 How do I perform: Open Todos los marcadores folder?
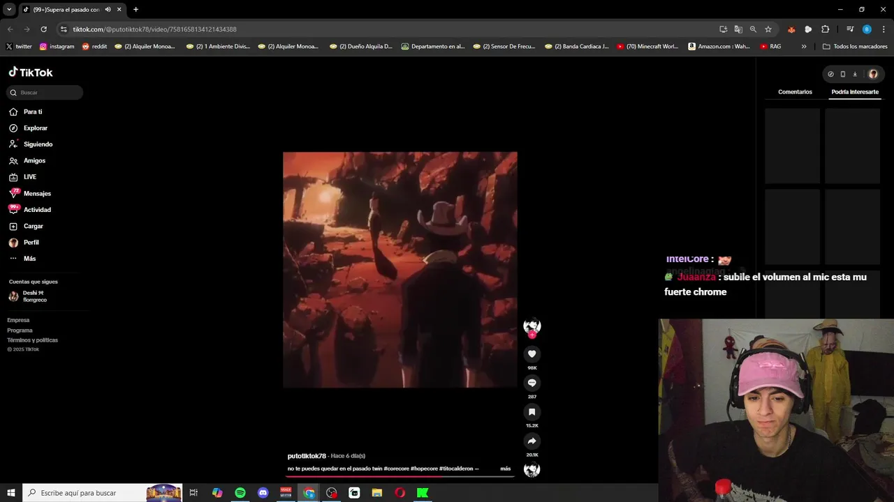(x=855, y=47)
